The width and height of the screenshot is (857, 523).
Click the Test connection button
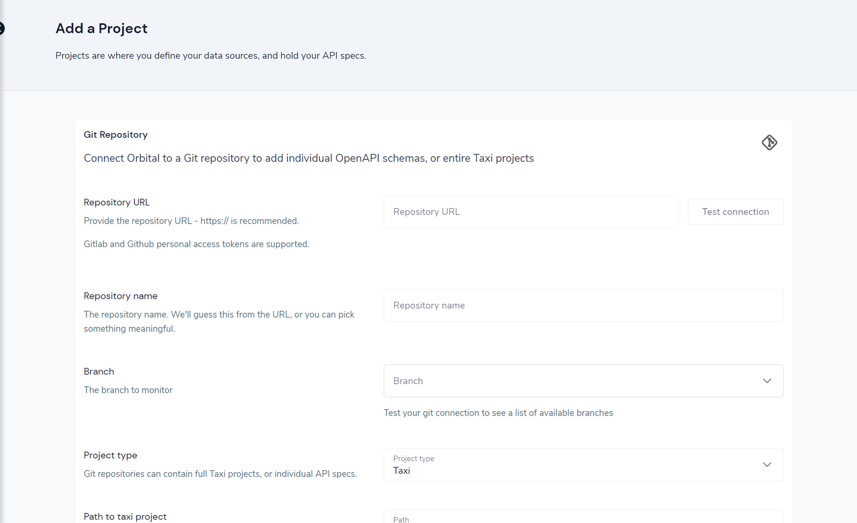coord(735,212)
